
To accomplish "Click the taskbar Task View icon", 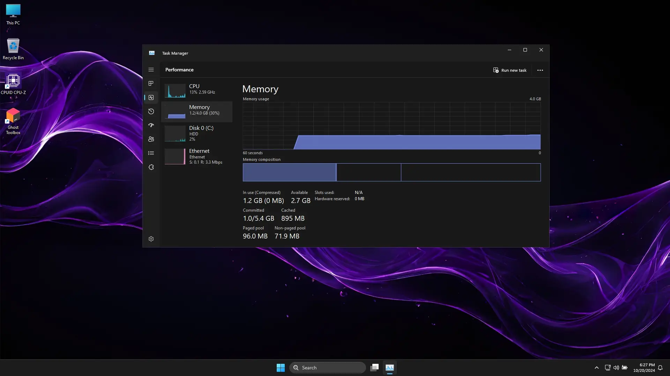I will (x=374, y=368).
